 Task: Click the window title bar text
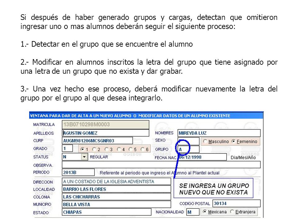[x=130, y=116]
